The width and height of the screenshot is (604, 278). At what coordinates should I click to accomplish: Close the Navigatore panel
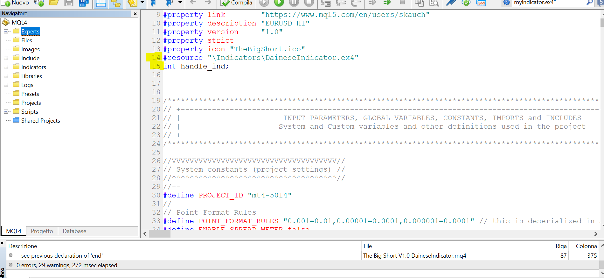click(x=135, y=14)
